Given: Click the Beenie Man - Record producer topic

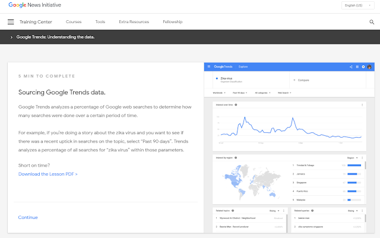Looking at the screenshot, I should pos(234,227).
